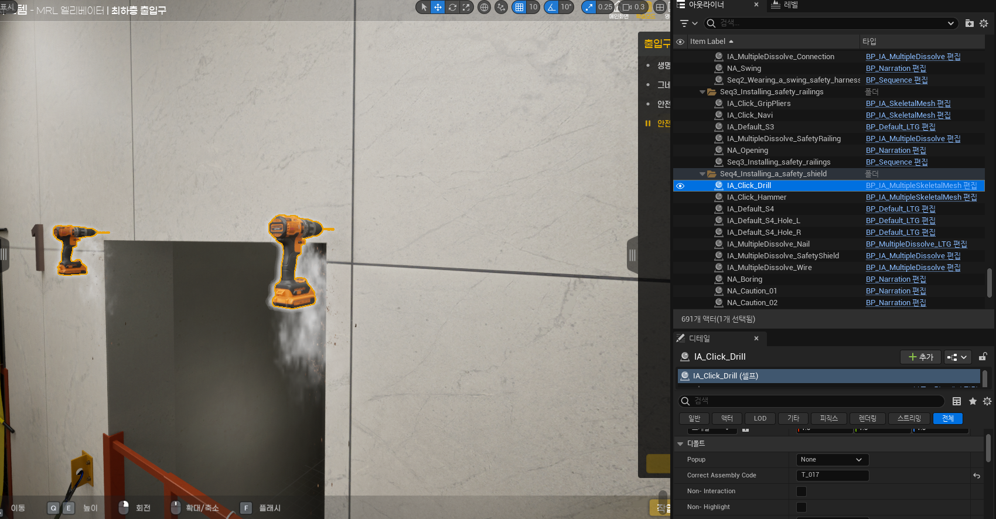Open viewport layout grid icon
The height and width of the screenshot is (519, 996).
(660, 7)
